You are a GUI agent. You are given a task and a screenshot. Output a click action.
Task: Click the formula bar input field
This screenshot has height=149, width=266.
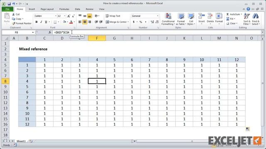[157, 32]
